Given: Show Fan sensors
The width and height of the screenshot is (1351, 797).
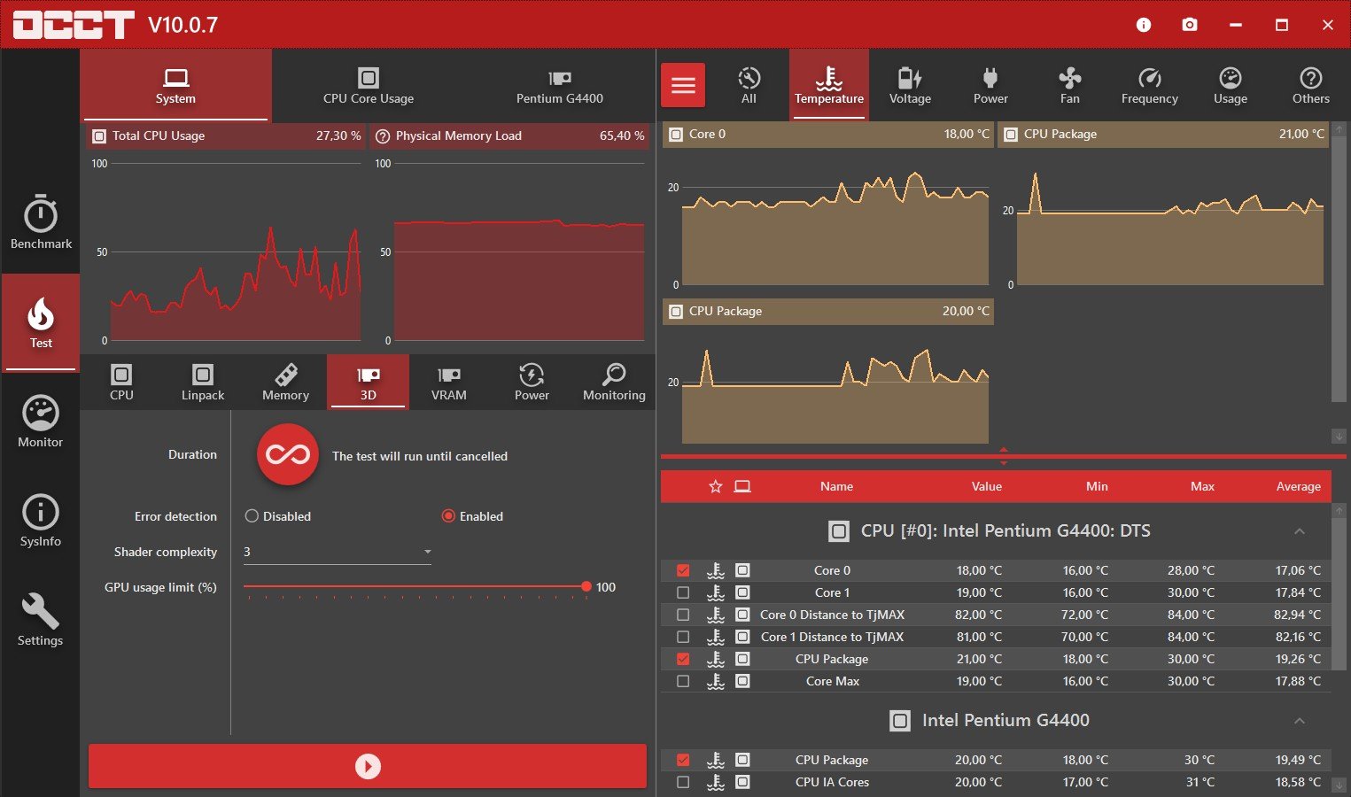Looking at the screenshot, I should (x=1070, y=85).
